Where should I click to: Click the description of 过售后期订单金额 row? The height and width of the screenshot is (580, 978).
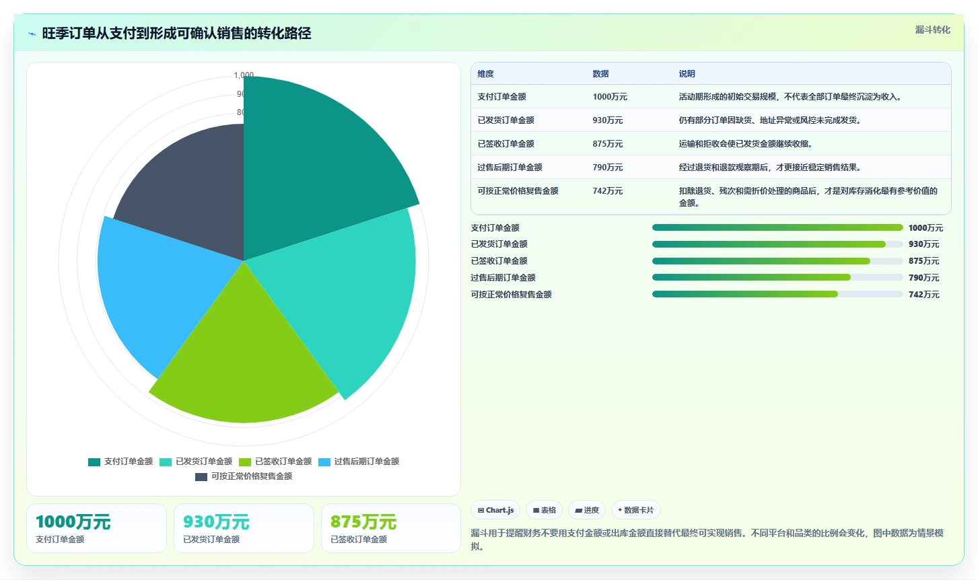pos(769,168)
